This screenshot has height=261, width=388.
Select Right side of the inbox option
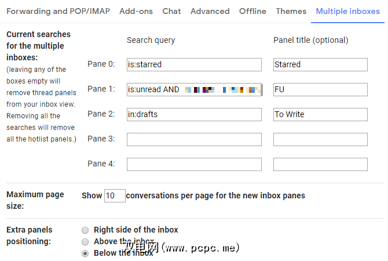click(86, 230)
